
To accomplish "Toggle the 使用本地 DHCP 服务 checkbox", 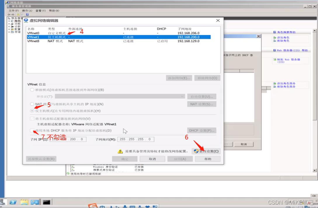I will pos(32,130).
